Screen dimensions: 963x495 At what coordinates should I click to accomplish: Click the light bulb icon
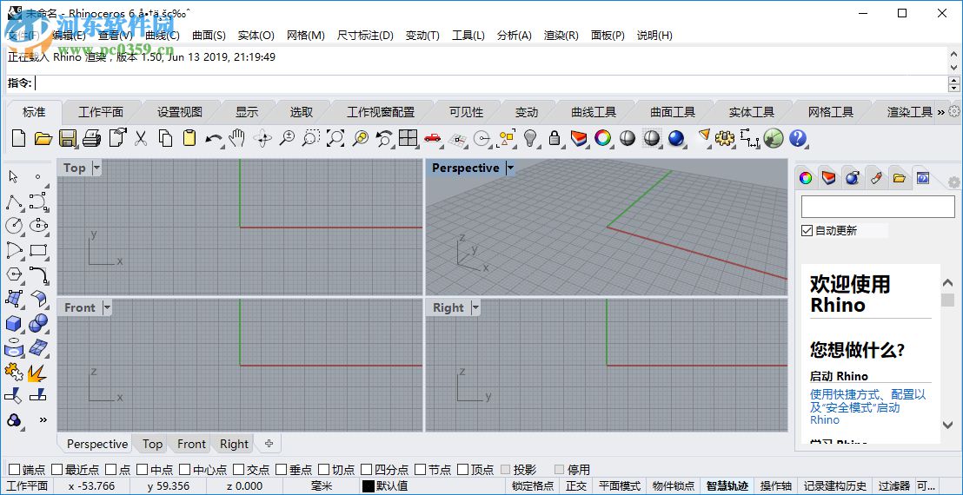(530, 138)
